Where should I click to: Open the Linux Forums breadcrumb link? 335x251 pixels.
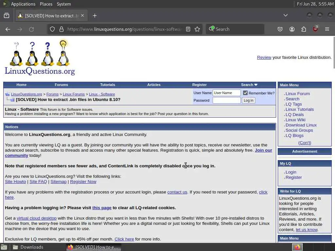point(74,94)
